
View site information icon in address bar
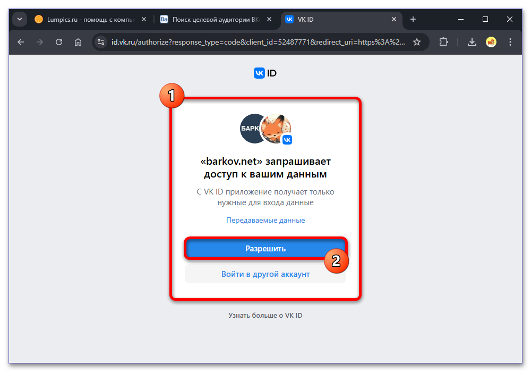pyautogui.click(x=100, y=42)
